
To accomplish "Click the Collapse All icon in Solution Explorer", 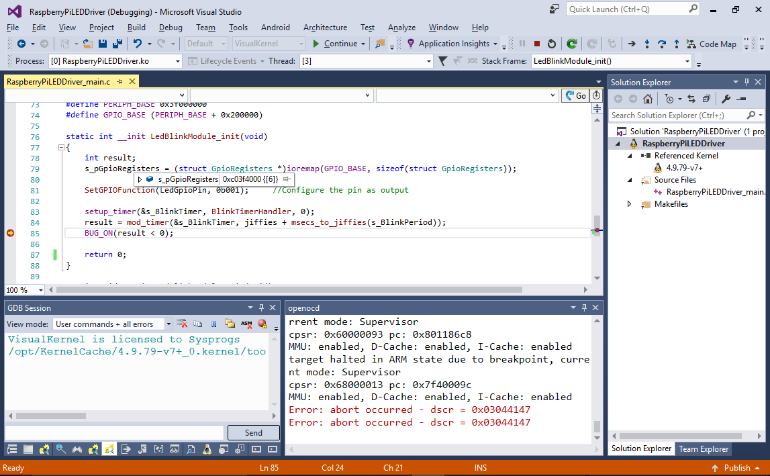I will 706,99.
